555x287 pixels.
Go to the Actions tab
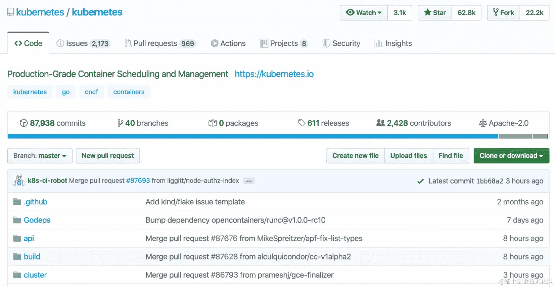click(x=228, y=43)
